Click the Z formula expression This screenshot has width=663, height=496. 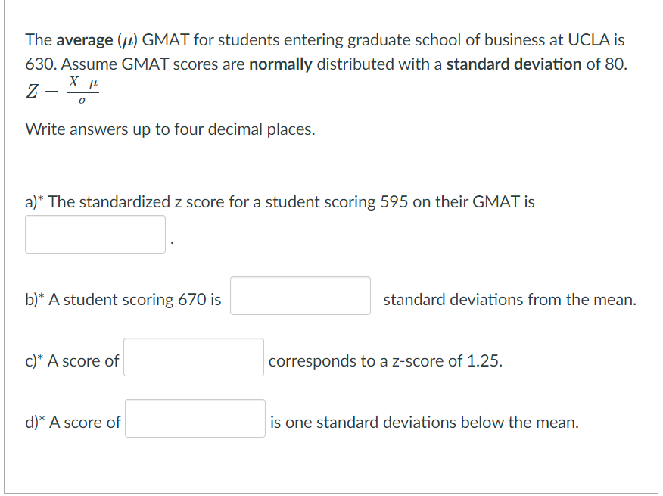63,92
